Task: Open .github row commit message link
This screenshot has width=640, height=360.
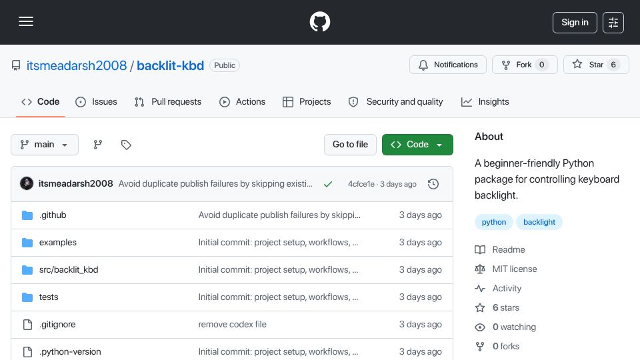Action: coord(279,215)
